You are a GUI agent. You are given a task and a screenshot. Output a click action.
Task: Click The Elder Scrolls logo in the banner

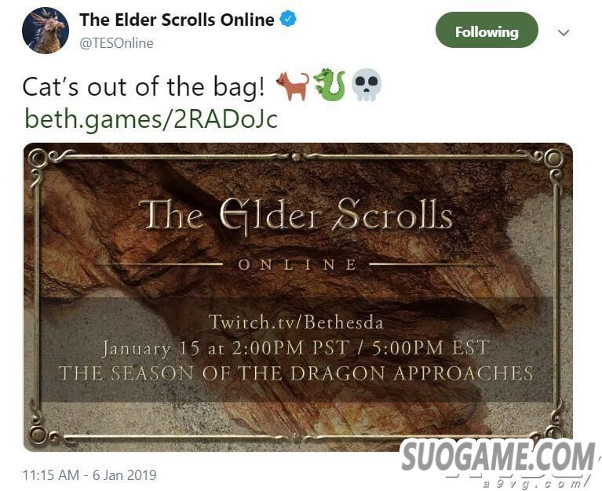(x=297, y=216)
